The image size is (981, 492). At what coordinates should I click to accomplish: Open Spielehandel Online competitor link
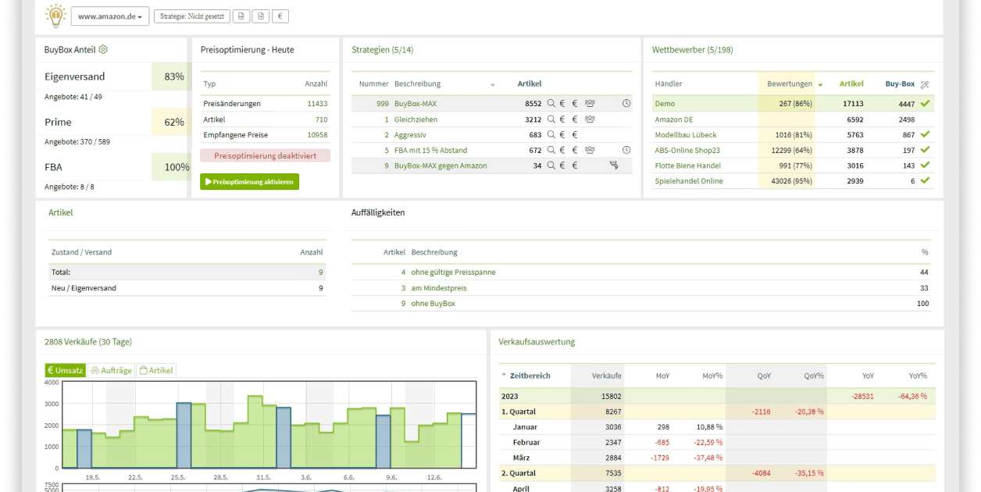tap(689, 180)
